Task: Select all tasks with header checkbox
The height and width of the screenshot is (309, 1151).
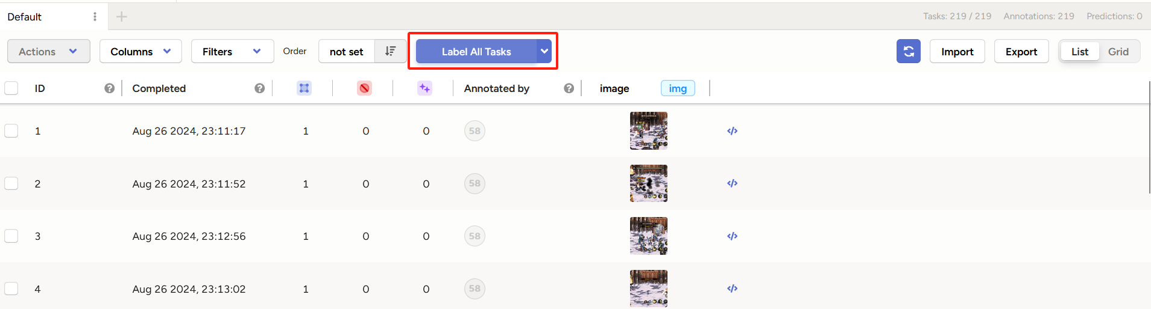Action: [11, 88]
